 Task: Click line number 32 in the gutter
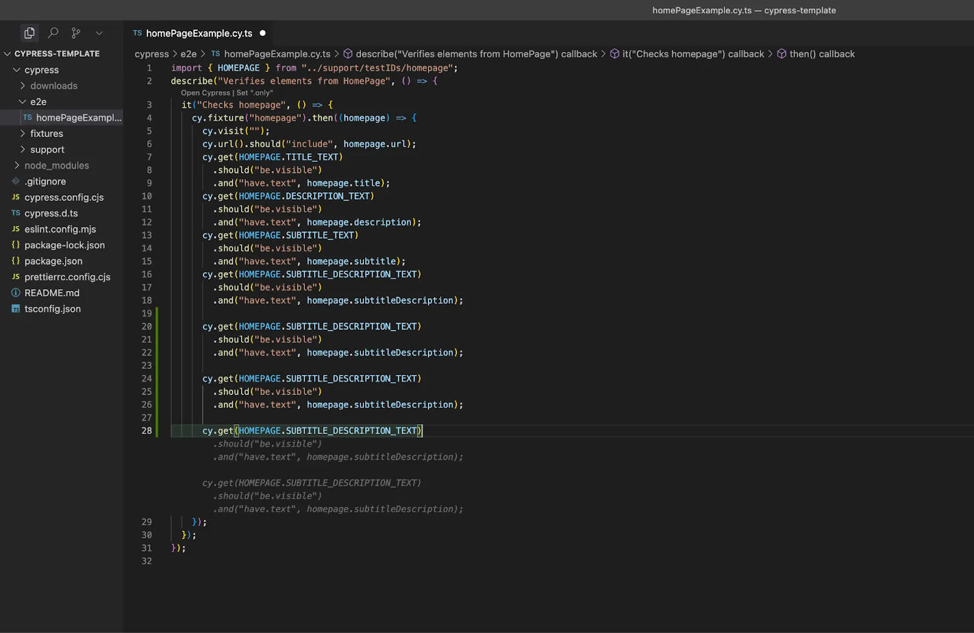click(x=147, y=561)
